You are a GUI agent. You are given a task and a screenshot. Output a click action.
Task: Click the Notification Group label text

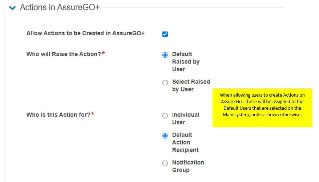[187, 166]
